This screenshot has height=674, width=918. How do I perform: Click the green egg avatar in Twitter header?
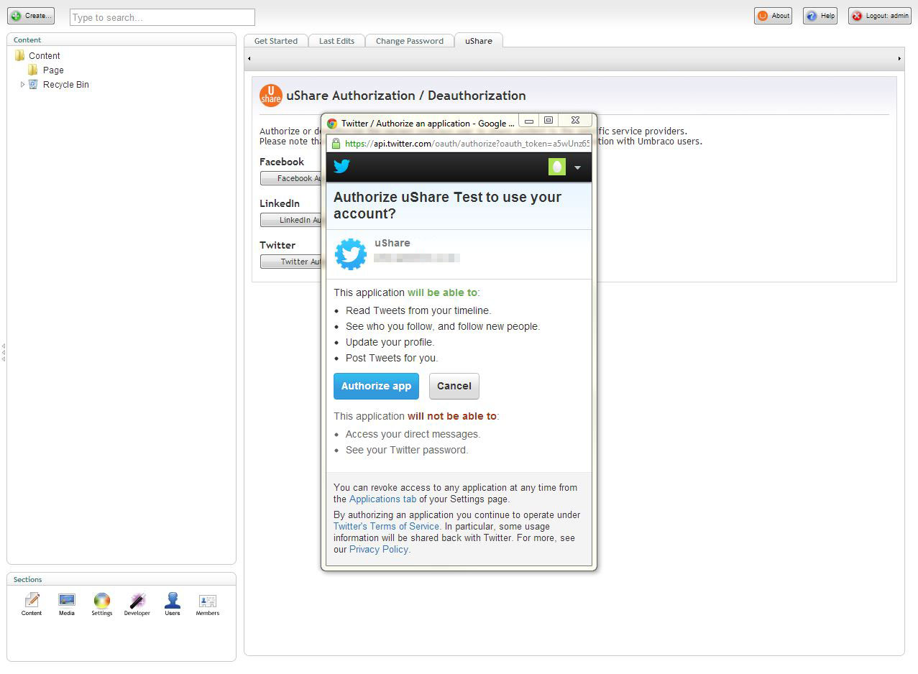point(556,167)
